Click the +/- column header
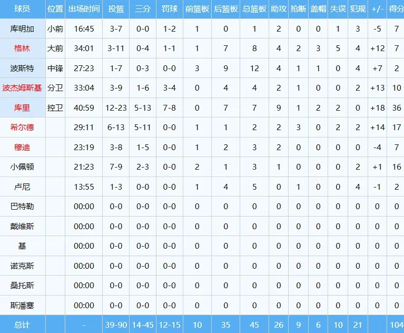404x333 pixels. point(378,9)
